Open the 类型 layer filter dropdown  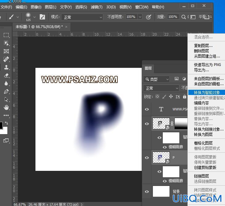pyautogui.click(x=156, y=79)
